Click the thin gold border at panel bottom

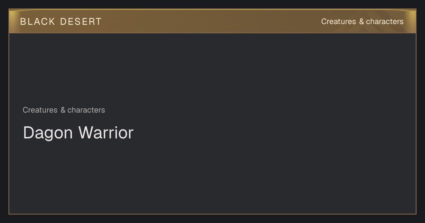pyautogui.click(x=212, y=214)
